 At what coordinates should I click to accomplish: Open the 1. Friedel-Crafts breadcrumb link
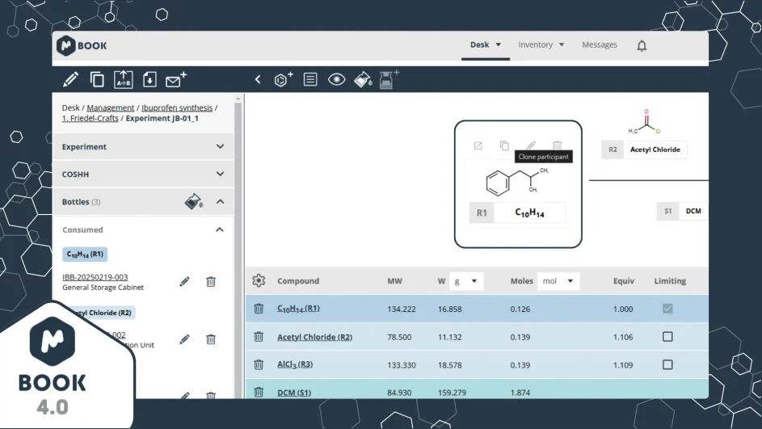(x=90, y=118)
